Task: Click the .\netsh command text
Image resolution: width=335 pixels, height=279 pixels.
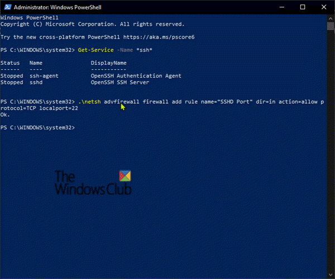Action: pyautogui.click(x=89, y=102)
